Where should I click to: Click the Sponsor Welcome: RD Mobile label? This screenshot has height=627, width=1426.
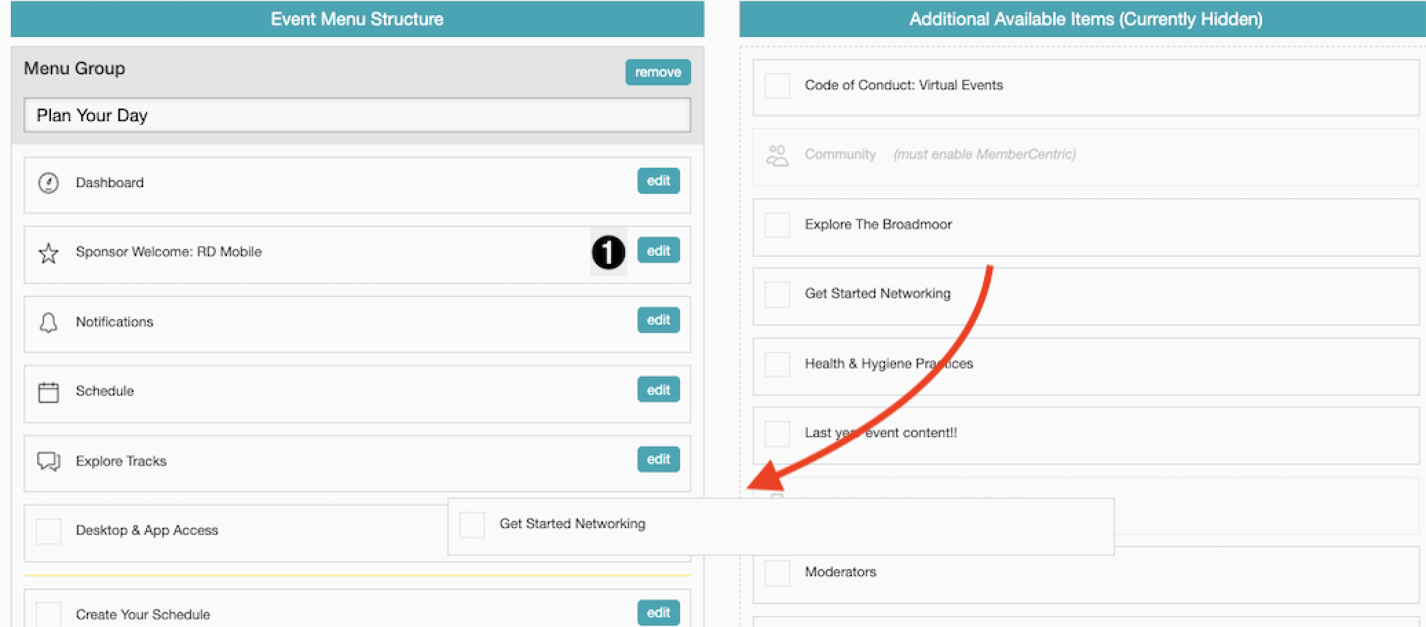(x=169, y=252)
